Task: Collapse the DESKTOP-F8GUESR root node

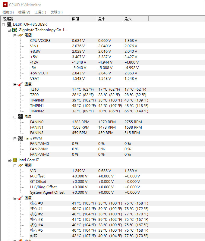Action: [4, 25]
